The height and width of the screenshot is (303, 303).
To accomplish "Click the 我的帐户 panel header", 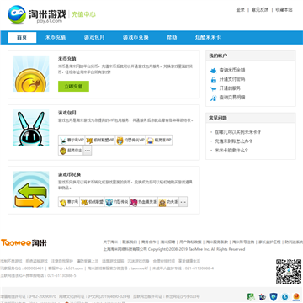I will (218, 56).
